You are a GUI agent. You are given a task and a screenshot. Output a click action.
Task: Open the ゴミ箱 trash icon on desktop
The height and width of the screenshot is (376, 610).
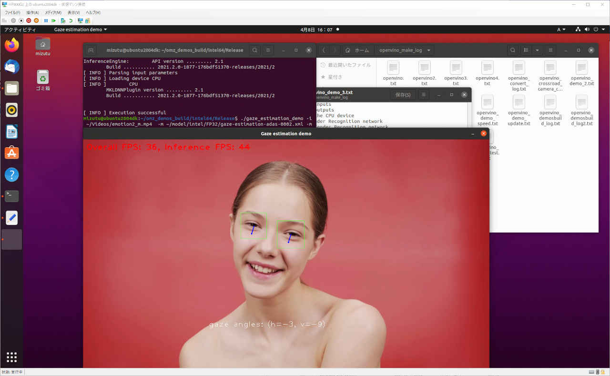(x=43, y=80)
